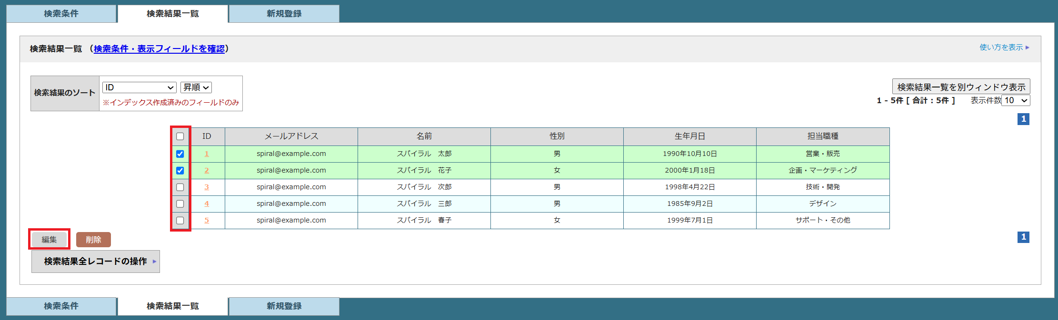Uncheck the checkbox for record ID 2
The image size is (1058, 320).
(180, 171)
